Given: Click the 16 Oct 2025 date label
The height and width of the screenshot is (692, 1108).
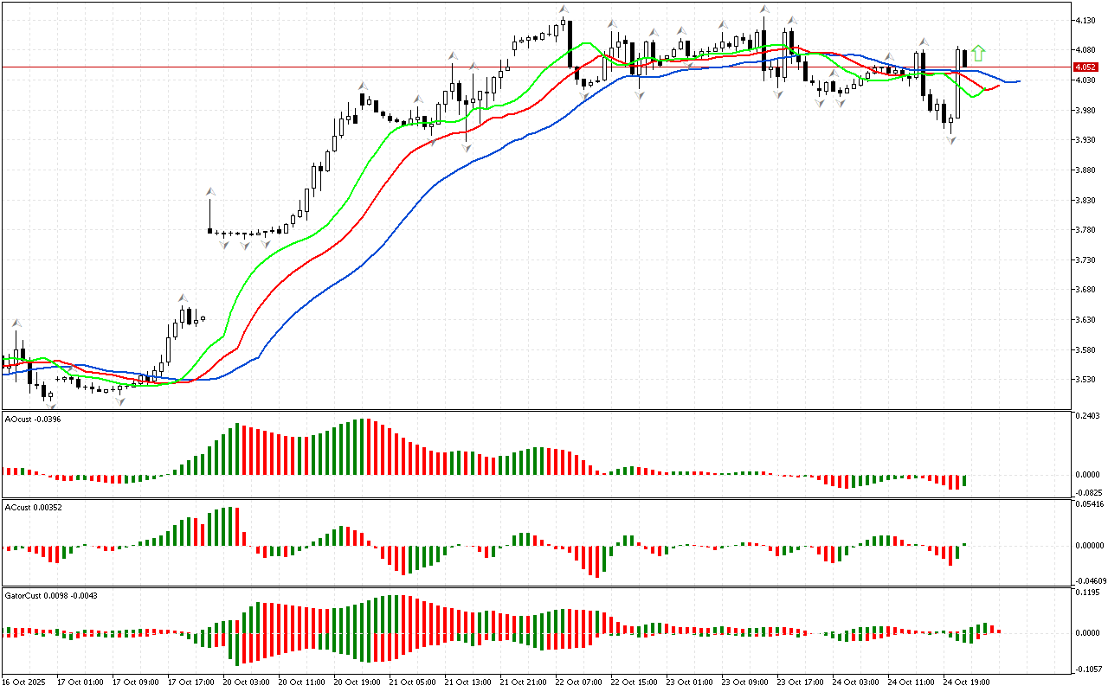Looking at the screenshot, I should pyautogui.click(x=23, y=682).
